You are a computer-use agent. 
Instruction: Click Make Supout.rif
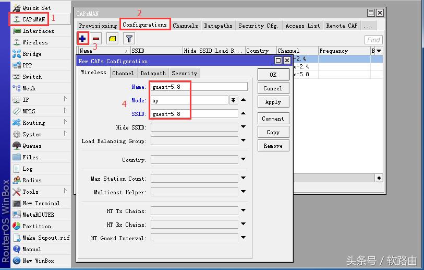41,238
